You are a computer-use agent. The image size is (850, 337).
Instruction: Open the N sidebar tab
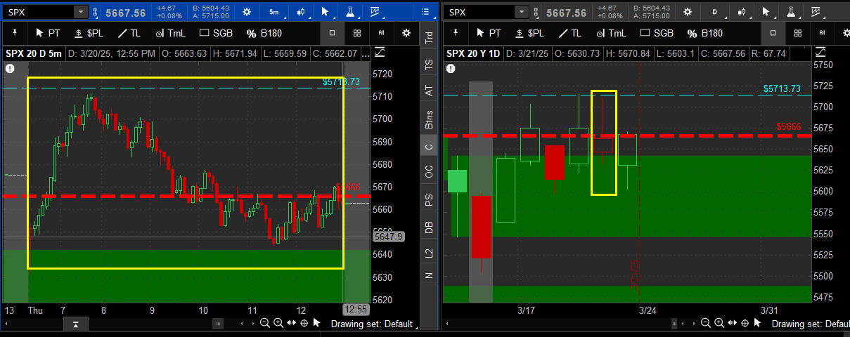[429, 275]
